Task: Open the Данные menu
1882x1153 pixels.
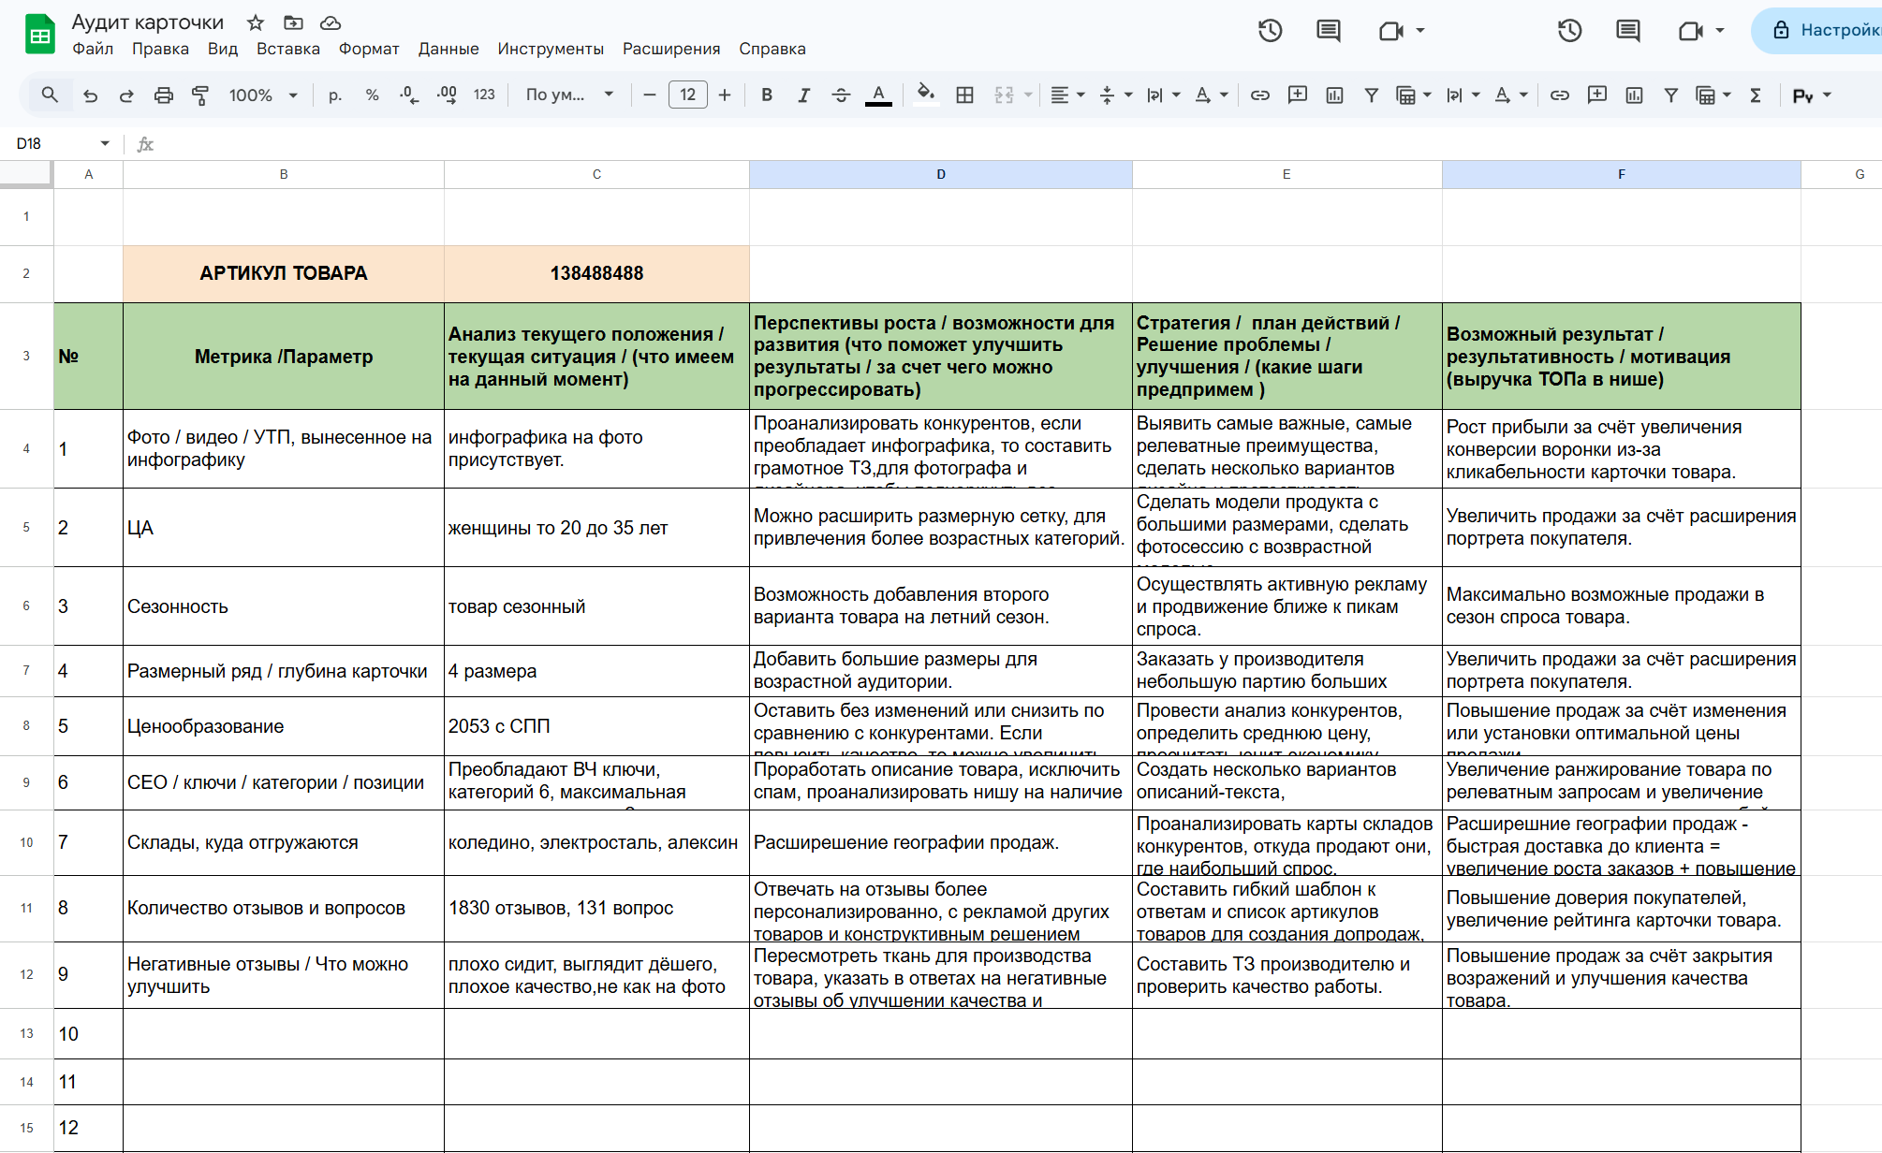Action: 448,49
